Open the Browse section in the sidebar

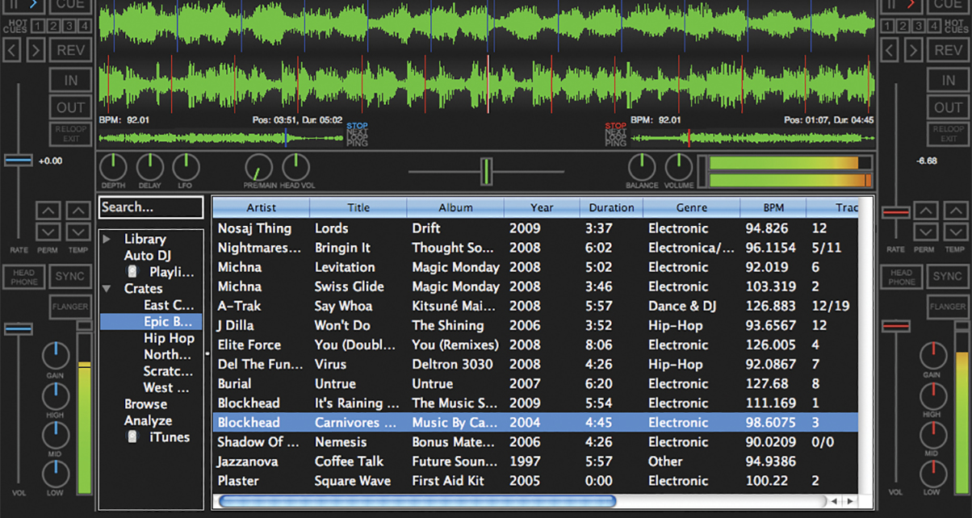[145, 403]
